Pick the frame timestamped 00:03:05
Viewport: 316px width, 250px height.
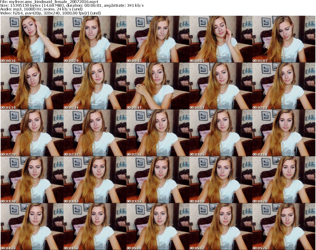221,133
